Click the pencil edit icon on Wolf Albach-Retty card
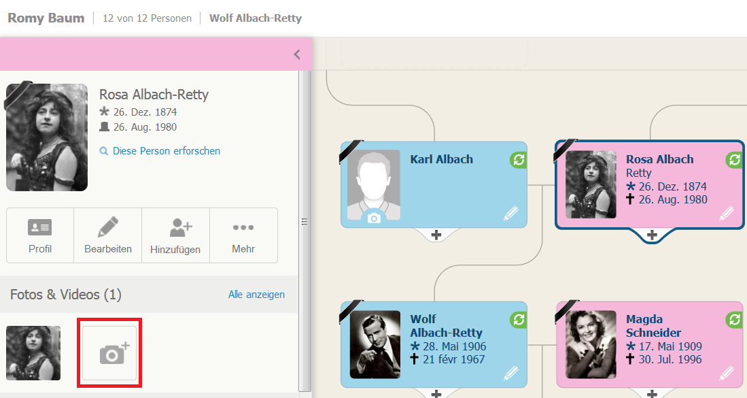The image size is (747, 398). [510, 374]
